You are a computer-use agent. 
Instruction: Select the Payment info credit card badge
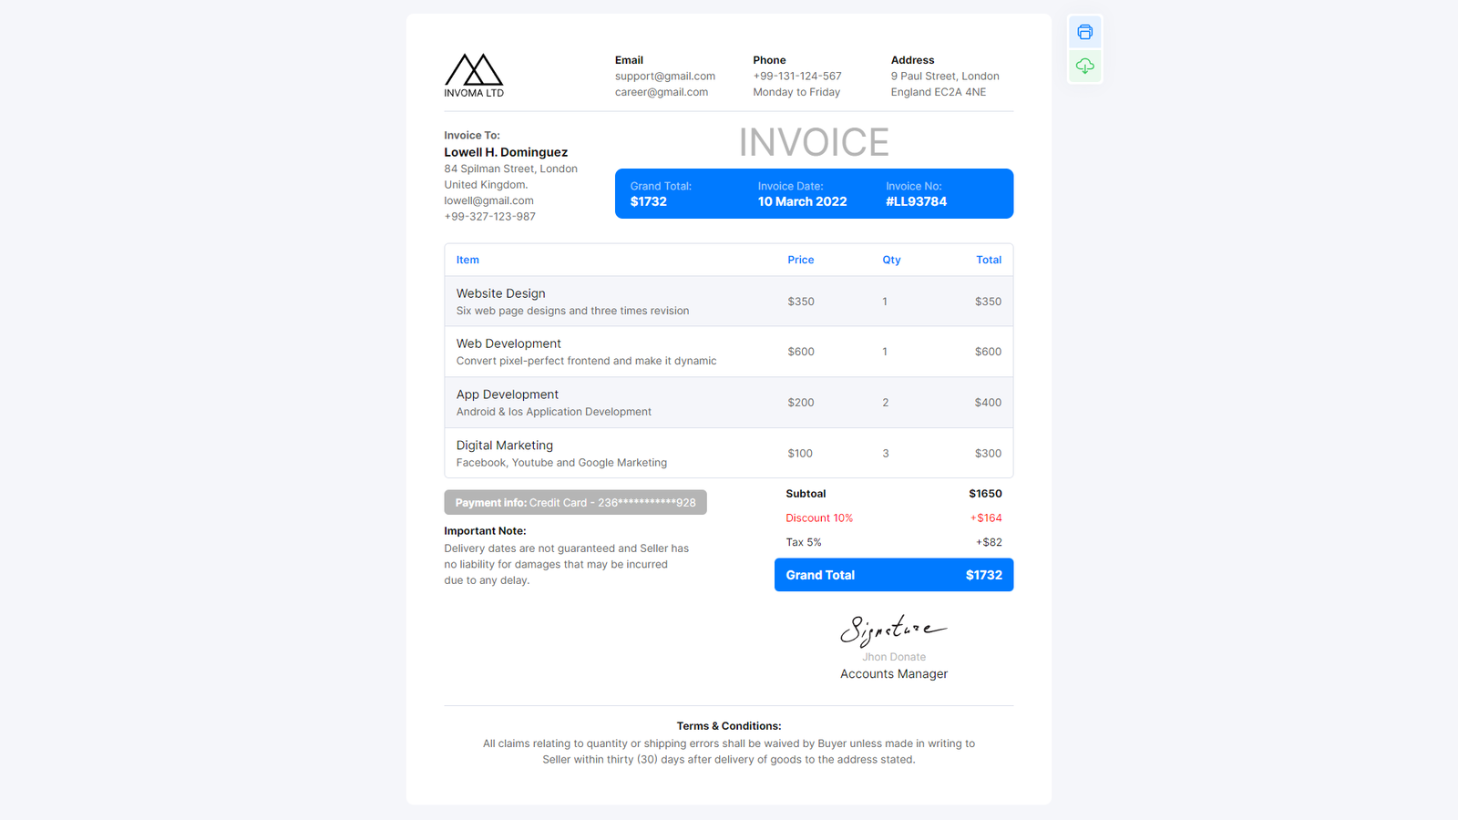575,502
